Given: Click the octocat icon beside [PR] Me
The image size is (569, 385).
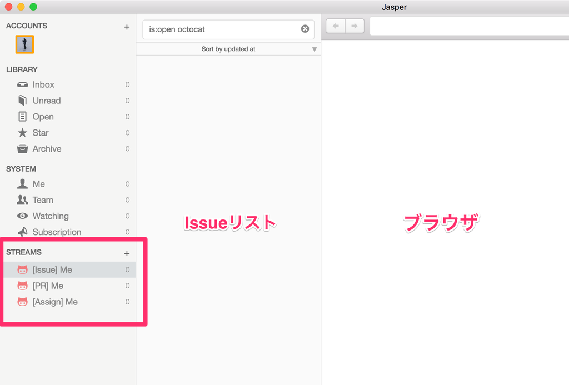Looking at the screenshot, I should point(22,286).
